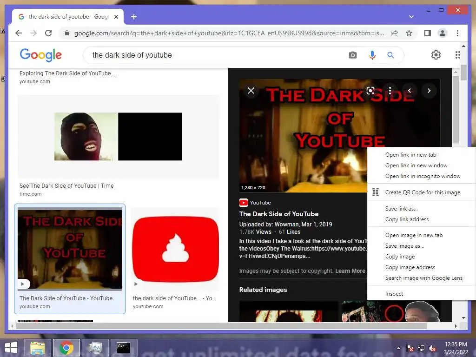The image size is (476, 357).
Task: Click the search box text
Action: 132,55
